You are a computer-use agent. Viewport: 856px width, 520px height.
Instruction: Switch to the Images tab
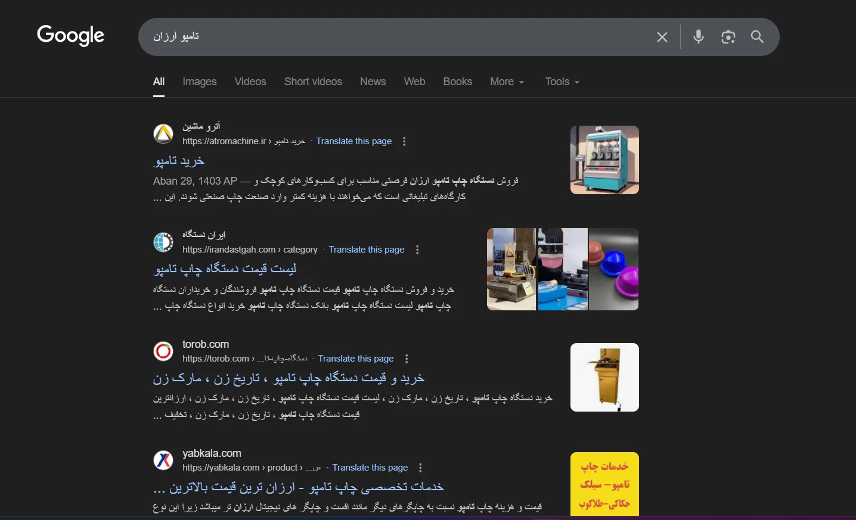(199, 82)
